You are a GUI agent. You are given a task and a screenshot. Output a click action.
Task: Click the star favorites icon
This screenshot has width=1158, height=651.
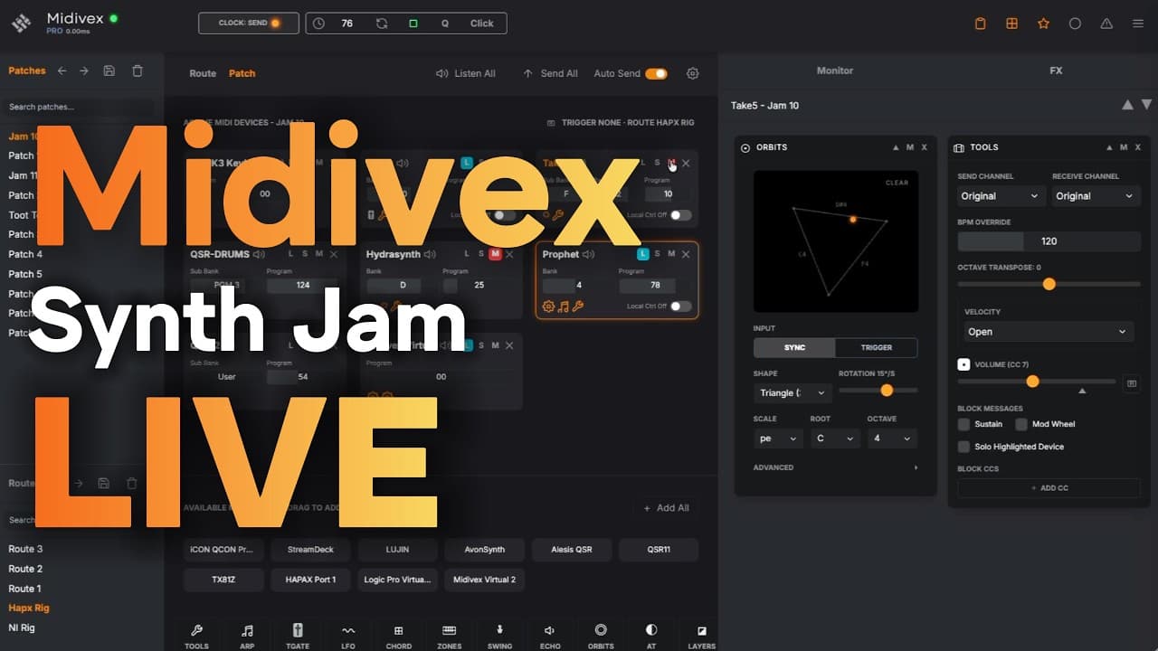coord(1043,24)
